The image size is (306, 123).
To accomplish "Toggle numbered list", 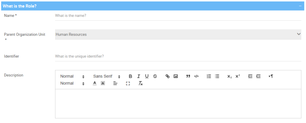I will tap(209, 76).
